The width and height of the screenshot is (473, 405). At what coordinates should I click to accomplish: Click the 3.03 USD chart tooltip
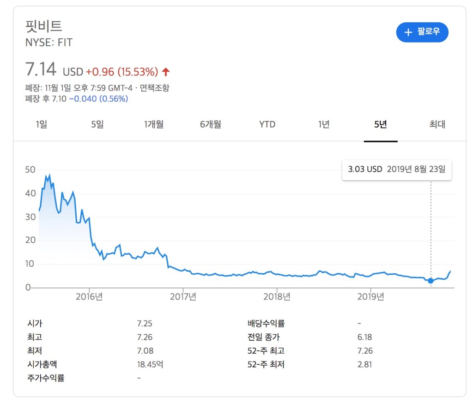396,169
